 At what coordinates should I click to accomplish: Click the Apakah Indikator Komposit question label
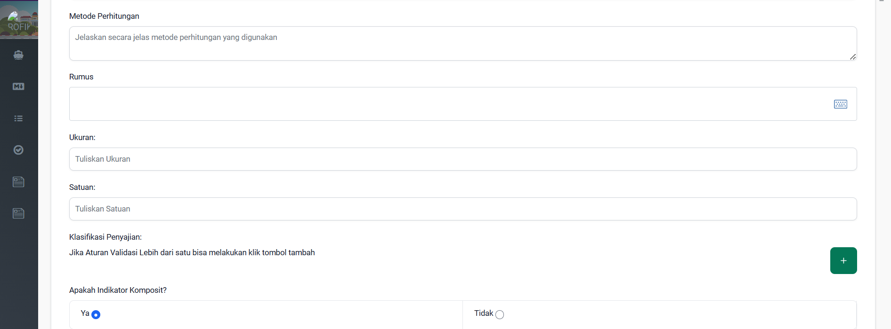pos(118,290)
